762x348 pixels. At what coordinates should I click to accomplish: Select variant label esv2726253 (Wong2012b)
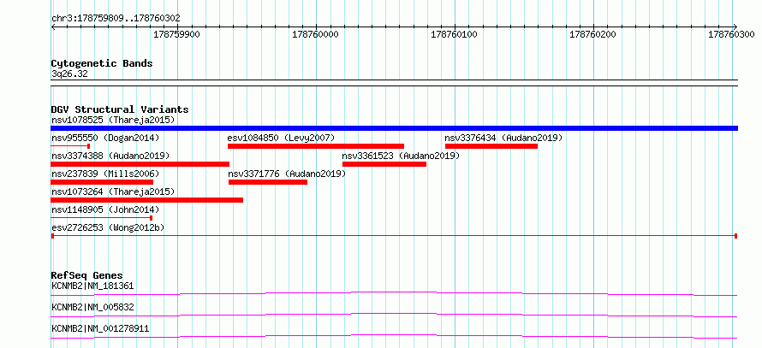(x=108, y=227)
